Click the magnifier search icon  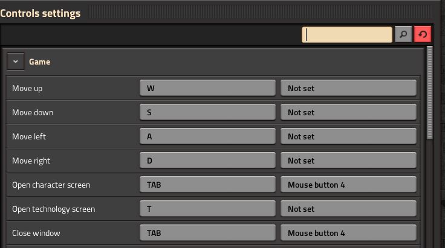click(403, 34)
